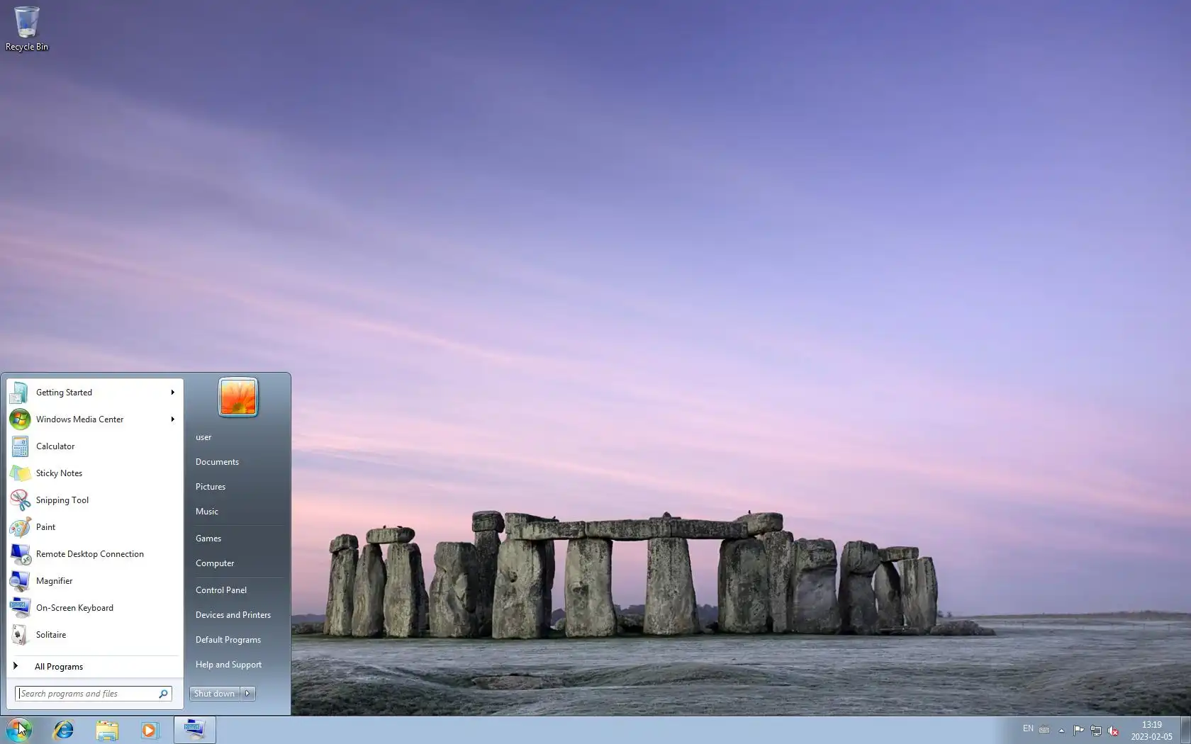This screenshot has width=1191, height=744.
Task: Open Solitaire using its card icon
Action: [x=20, y=635]
